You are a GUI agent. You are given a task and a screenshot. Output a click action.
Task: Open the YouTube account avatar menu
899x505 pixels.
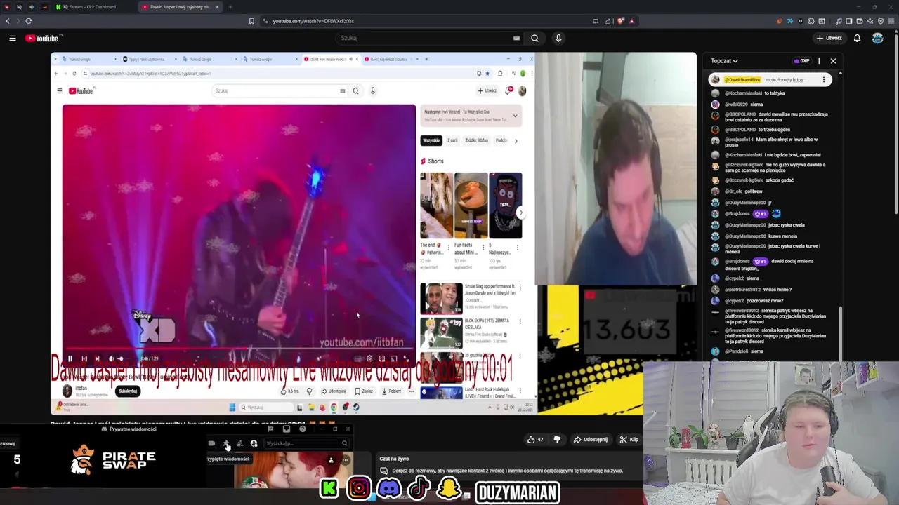pyautogui.click(x=877, y=38)
